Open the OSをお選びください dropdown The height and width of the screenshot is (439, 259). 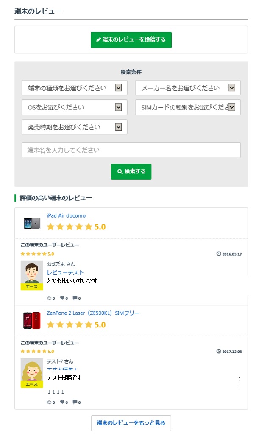tap(74, 107)
